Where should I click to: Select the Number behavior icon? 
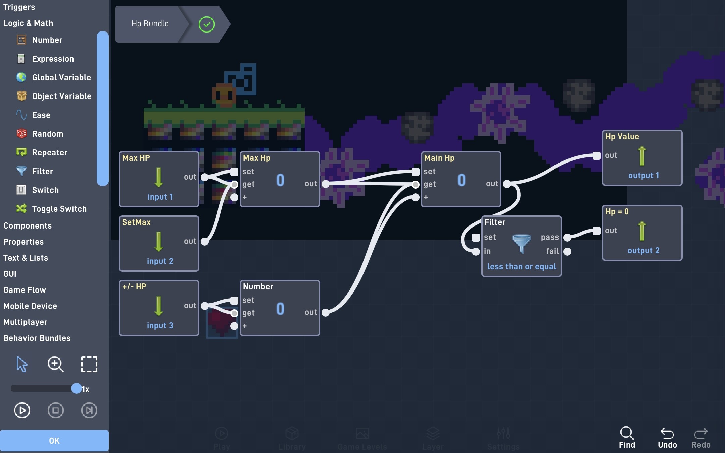[x=21, y=40]
